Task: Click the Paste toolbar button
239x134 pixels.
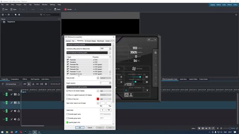Action: pyautogui.click(x=57, y=9)
